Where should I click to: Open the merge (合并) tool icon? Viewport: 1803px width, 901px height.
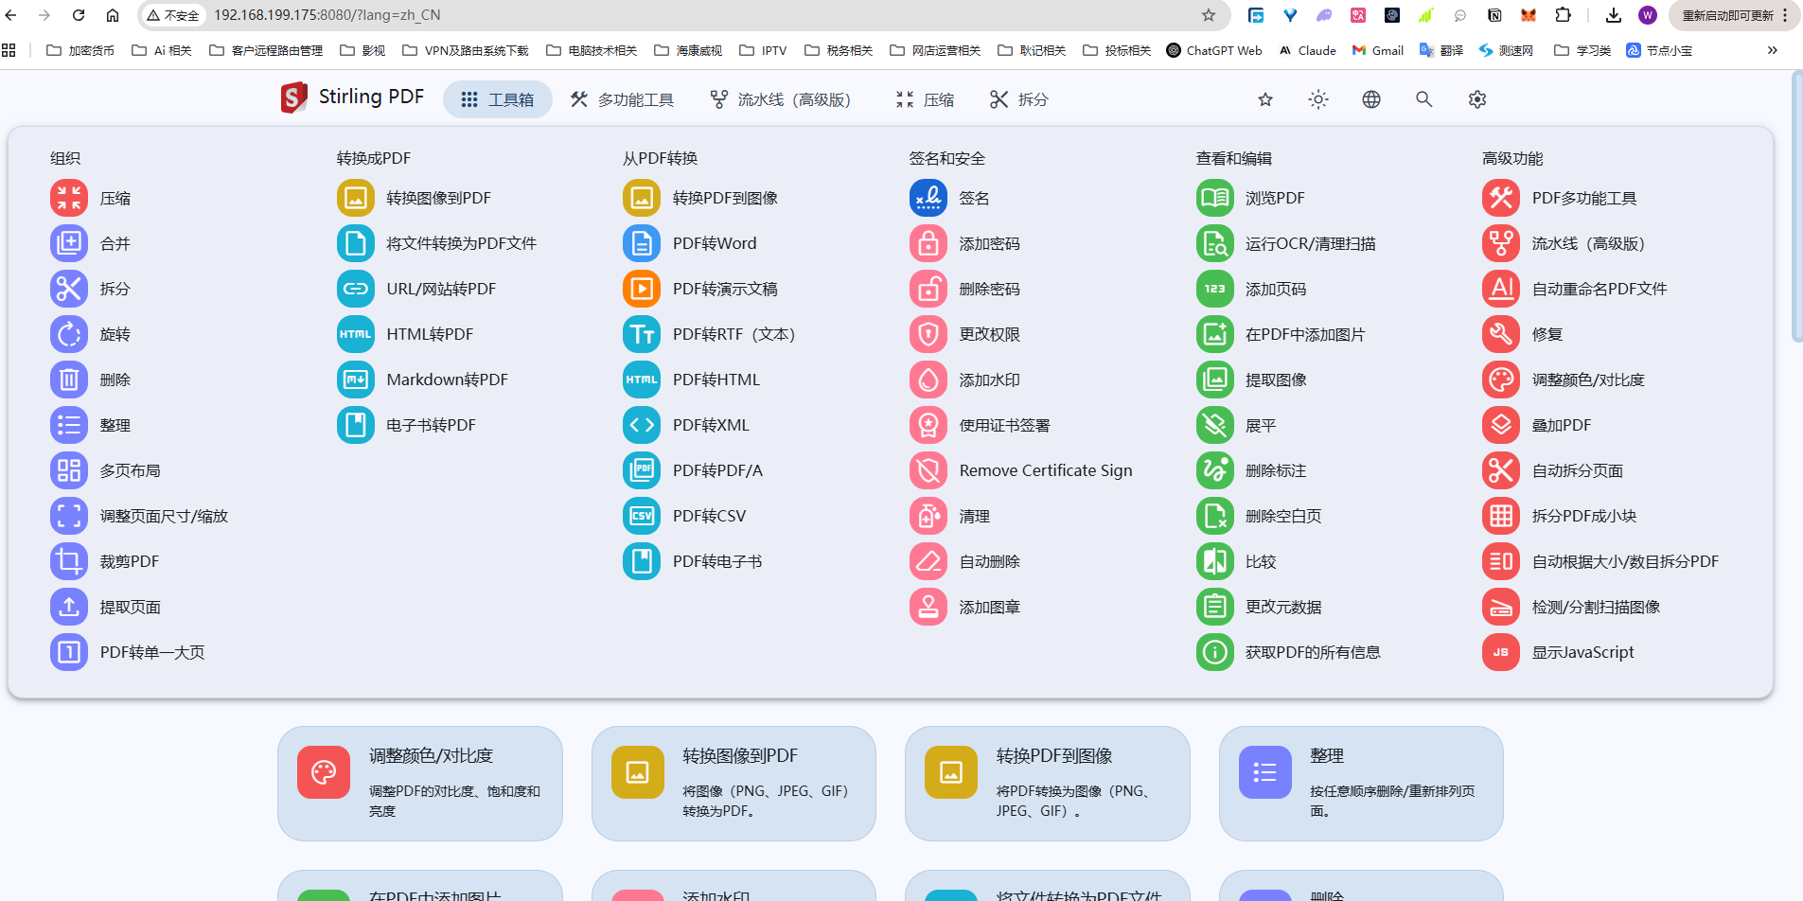coord(69,243)
